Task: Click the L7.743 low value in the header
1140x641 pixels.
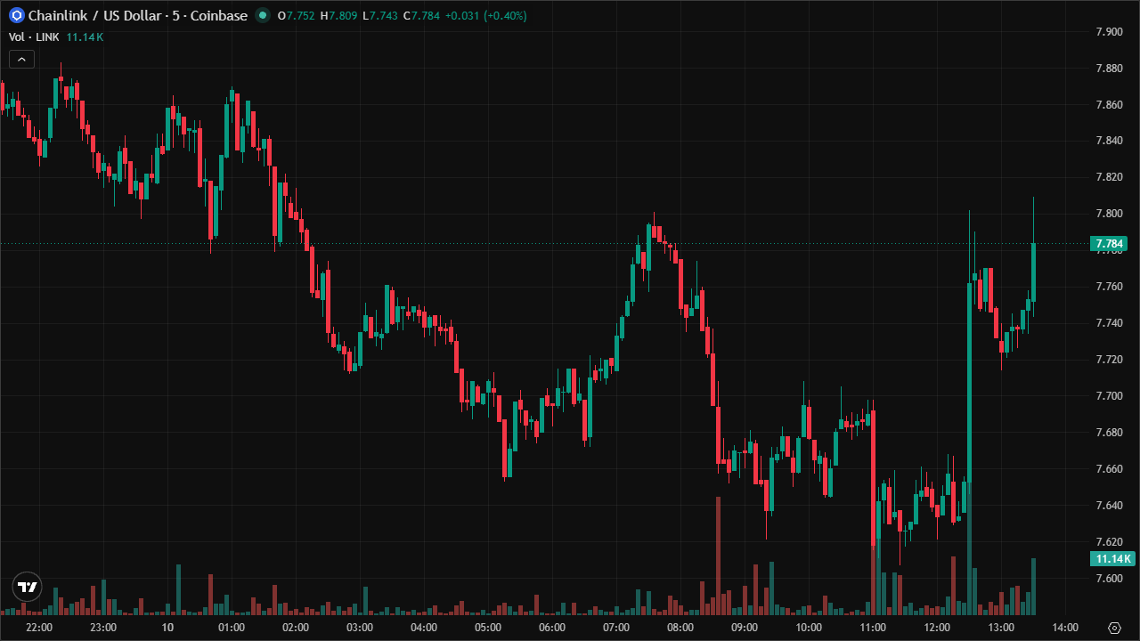Action: [x=380, y=16]
